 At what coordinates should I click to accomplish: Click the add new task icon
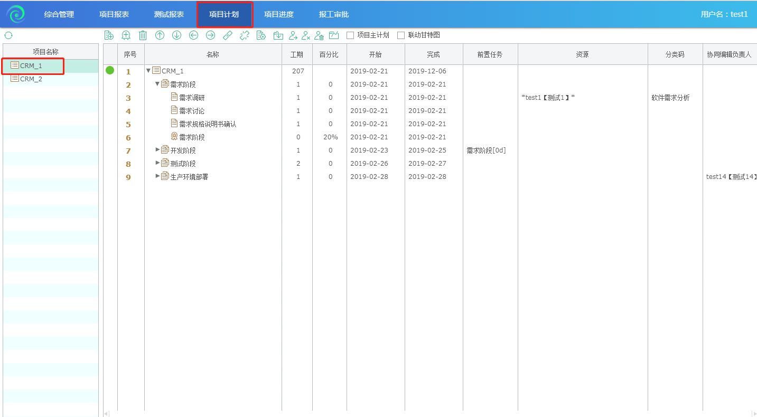pos(109,35)
